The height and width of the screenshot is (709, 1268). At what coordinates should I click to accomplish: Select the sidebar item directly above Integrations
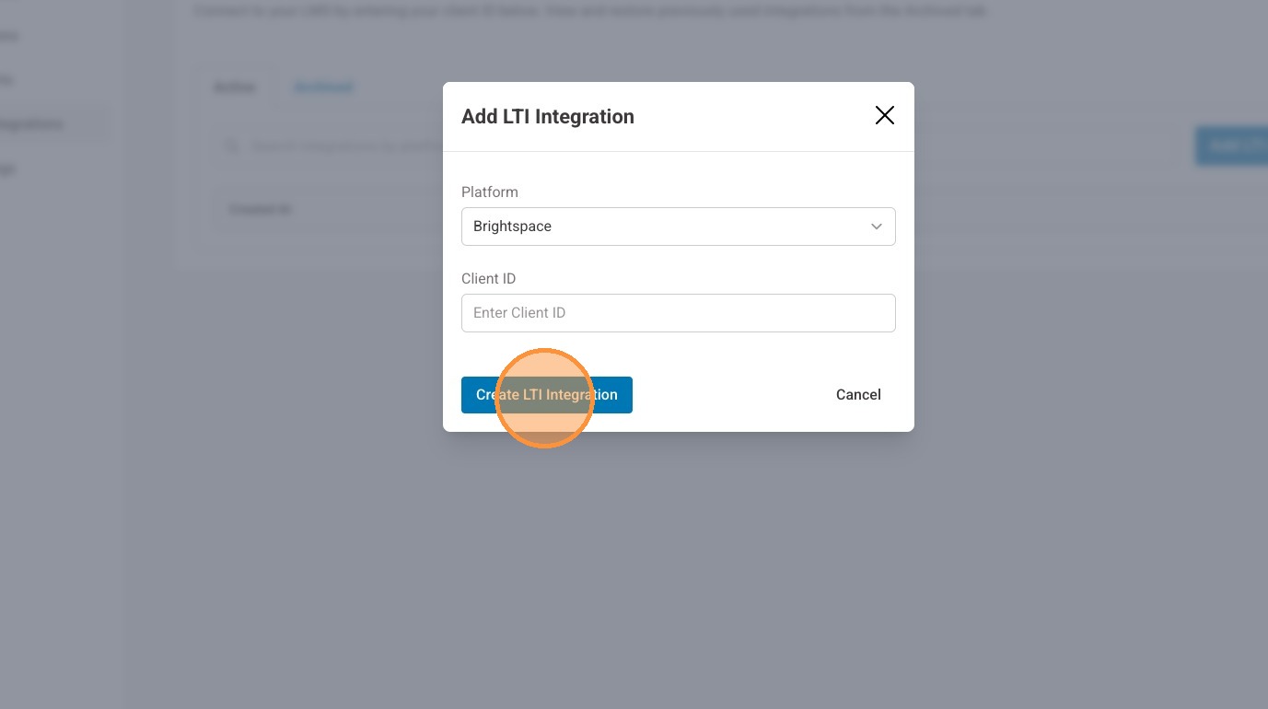[x=7, y=80]
